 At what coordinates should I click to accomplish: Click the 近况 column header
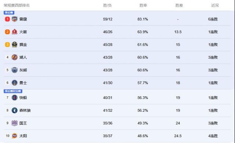click(x=215, y=6)
